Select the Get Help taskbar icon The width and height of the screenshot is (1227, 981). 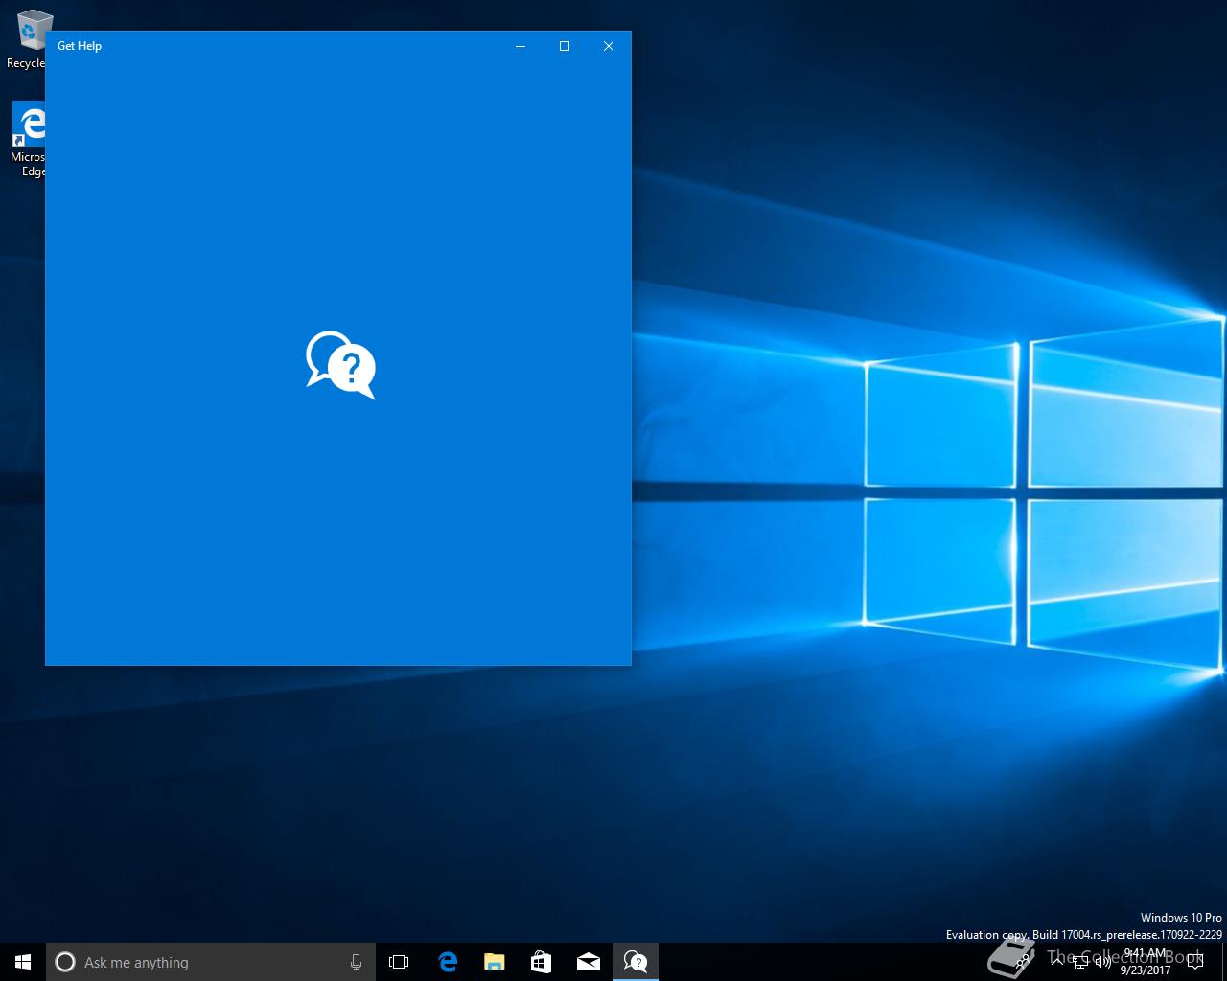coord(636,962)
